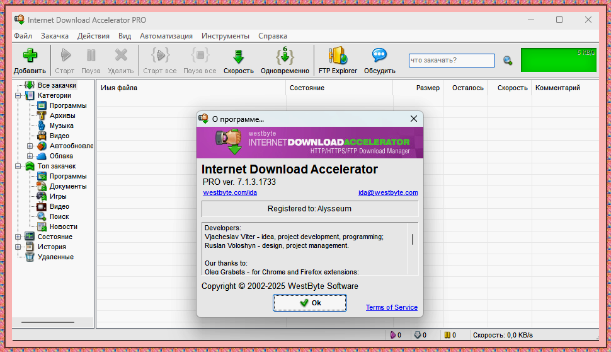Open the Одновременно simultaneous downloads icon
Image resolution: width=611 pixels, height=352 pixels.
[285, 56]
